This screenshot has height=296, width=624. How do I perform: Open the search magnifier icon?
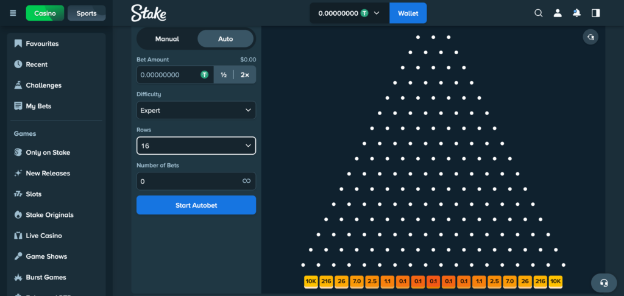(539, 13)
